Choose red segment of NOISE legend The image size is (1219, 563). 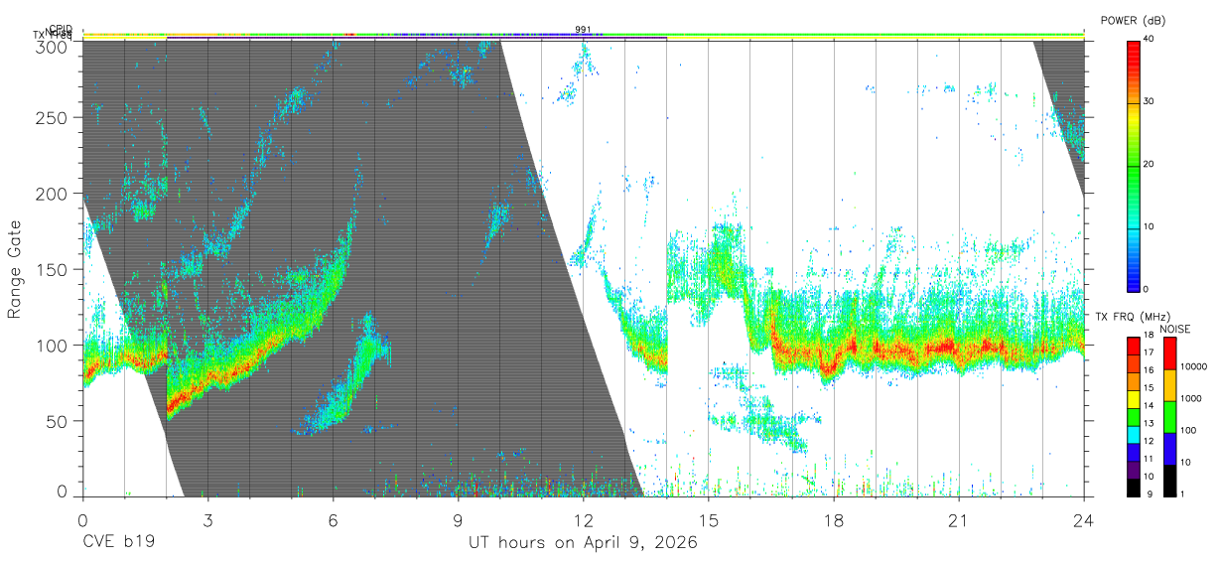[x=1169, y=353]
